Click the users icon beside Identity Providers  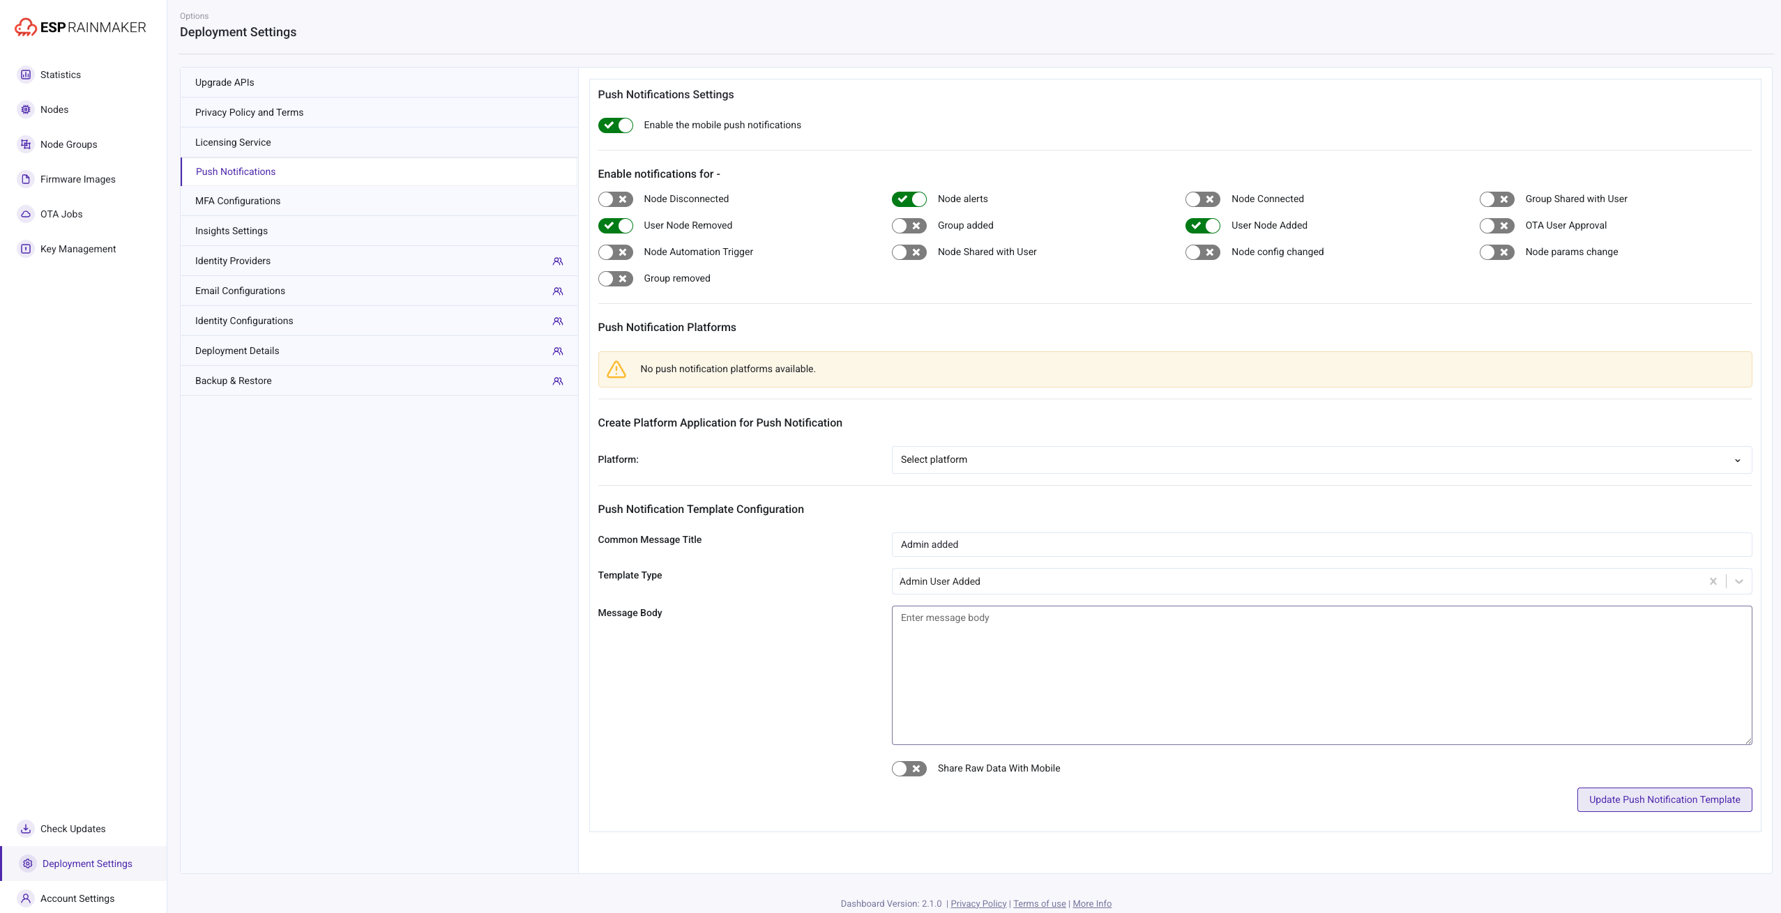558,261
